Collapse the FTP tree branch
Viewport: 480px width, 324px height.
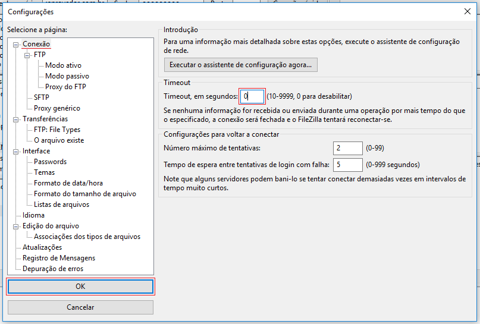(27, 55)
